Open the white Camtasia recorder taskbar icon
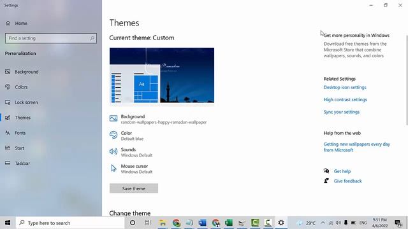The width and height of the screenshot is (408, 229). tap(268, 223)
